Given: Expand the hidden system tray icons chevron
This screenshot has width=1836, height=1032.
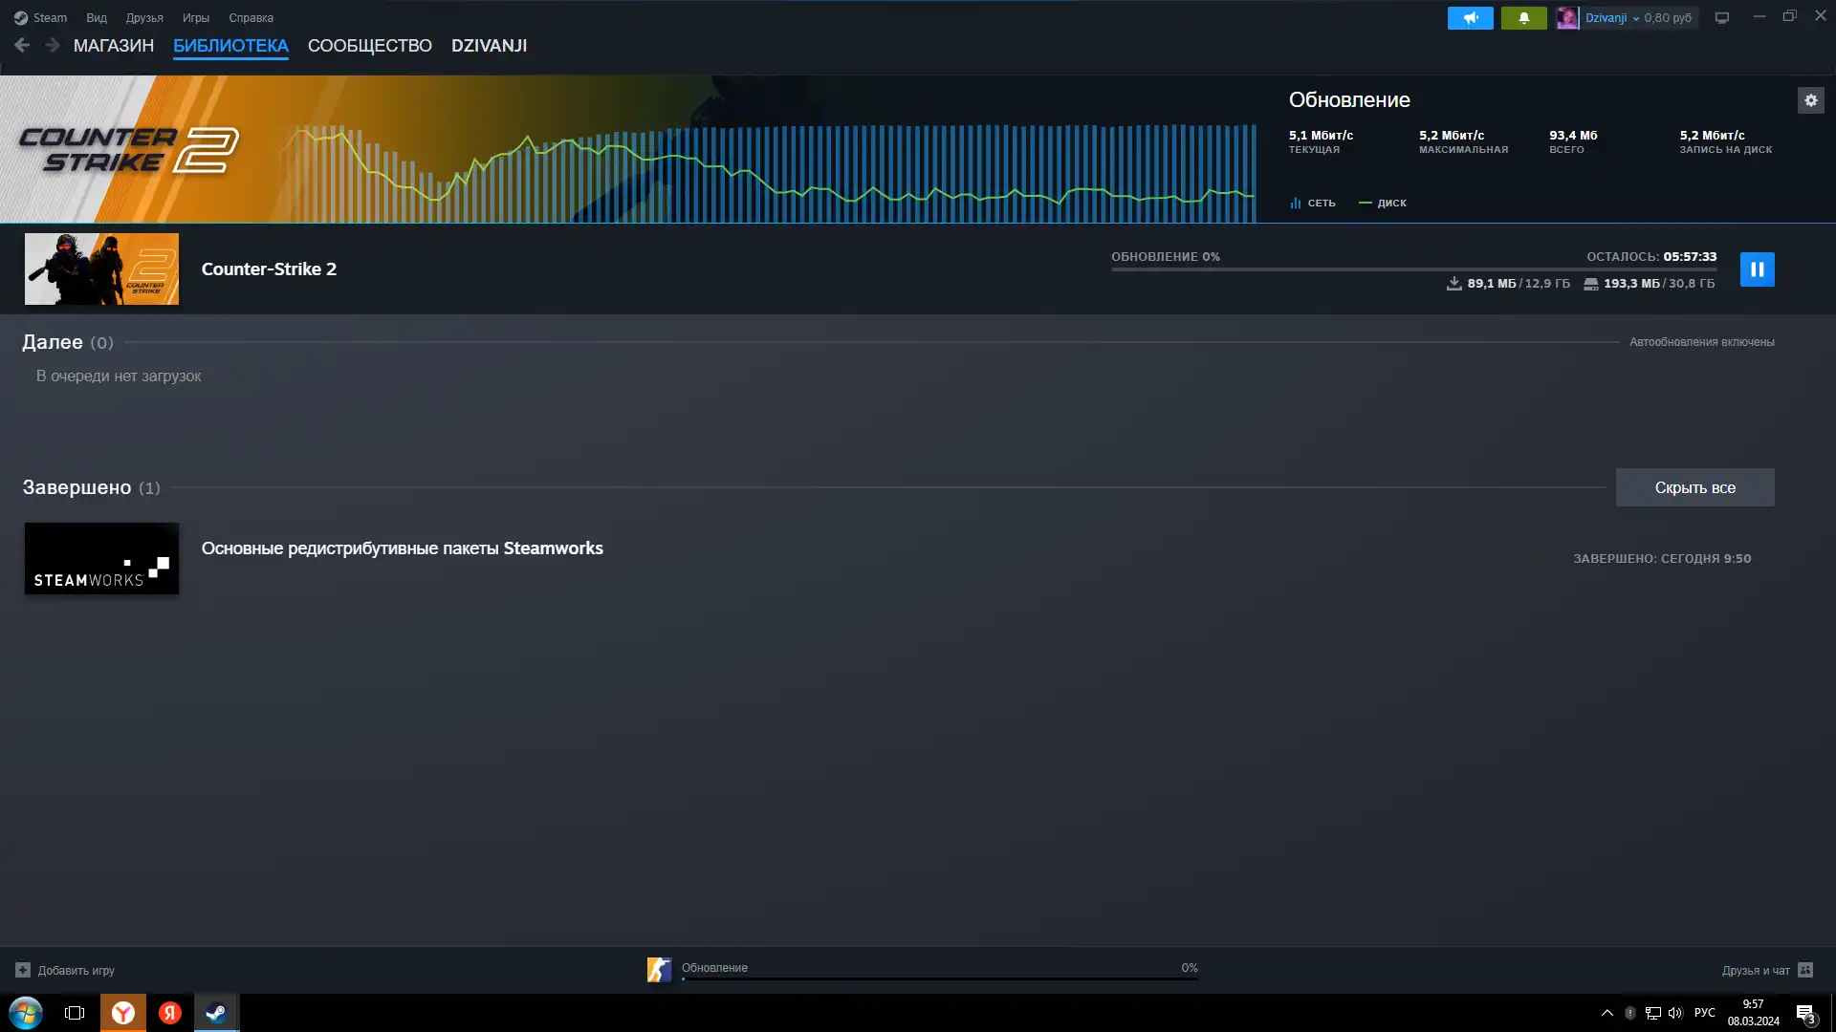Looking at the screenshot, I should coord(1606,1013).
